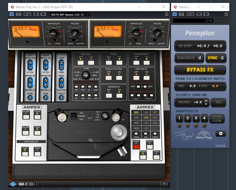Click the left channel VU meter
This screenshot has width=236, height=190.
point(26,31)
